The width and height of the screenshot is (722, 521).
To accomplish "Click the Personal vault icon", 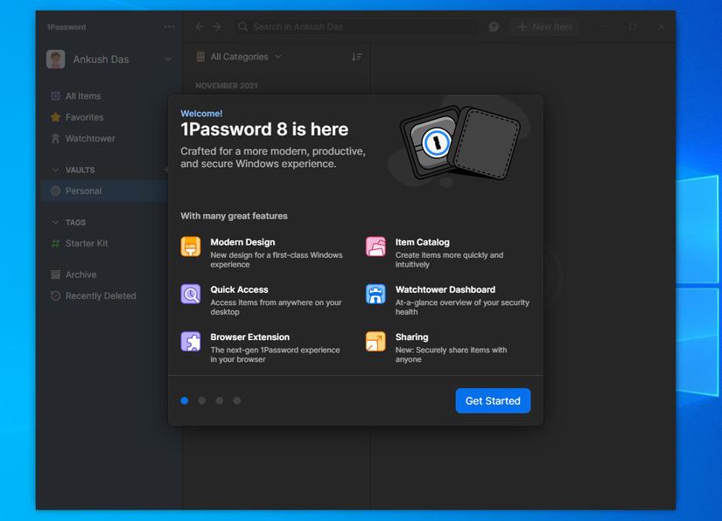I will (56, 191).
